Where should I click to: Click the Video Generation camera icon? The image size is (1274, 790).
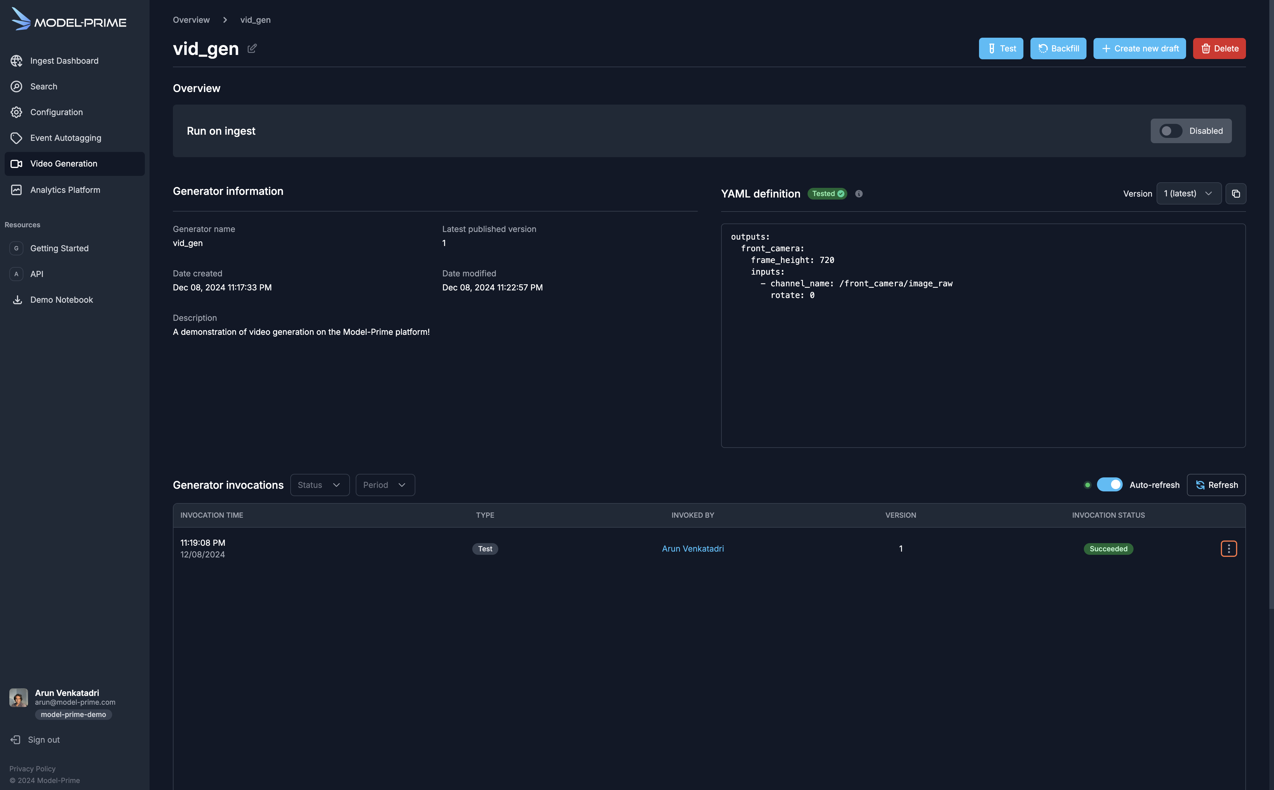[x=17, y=164]
